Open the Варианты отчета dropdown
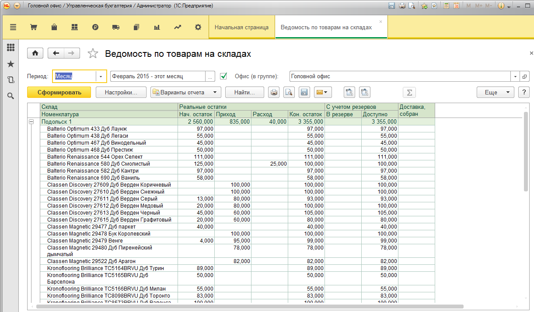The width and height of the screenshot is (534, 312). (x=185, y=92)
